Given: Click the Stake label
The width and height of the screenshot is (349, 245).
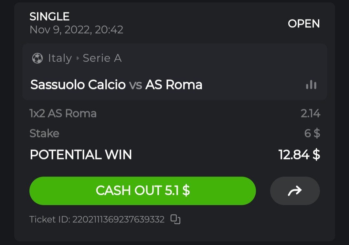Looking at the screenshot, I should [44, 133].
